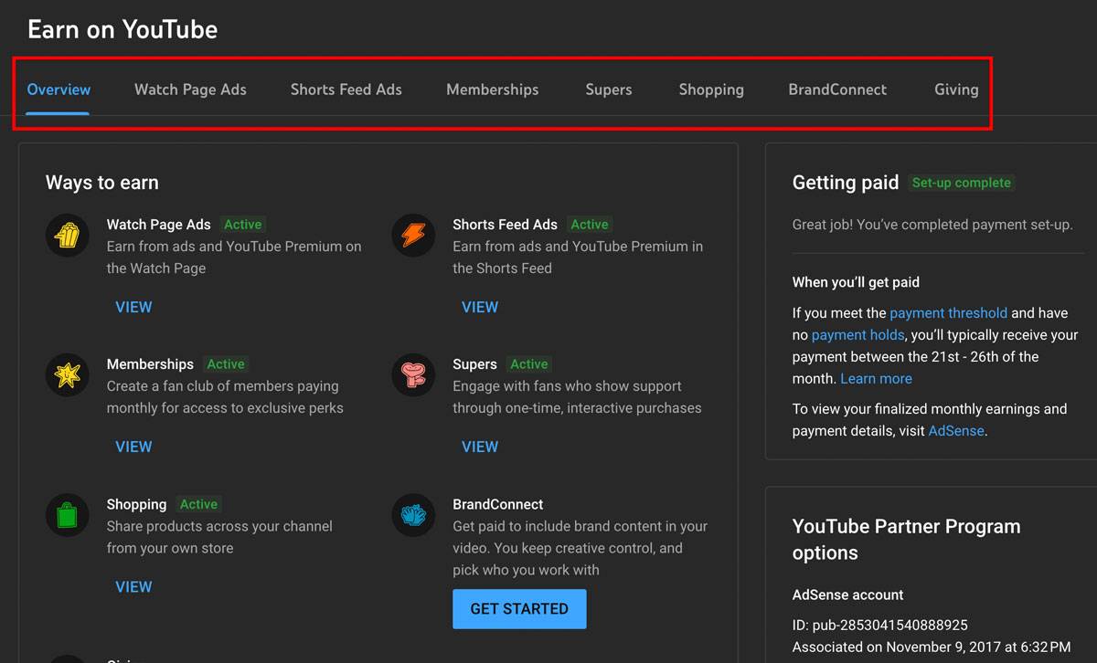This screenshot has width=1097, height=663.
Task: Open the payment threshold link
Action: [x=948, y=312]
